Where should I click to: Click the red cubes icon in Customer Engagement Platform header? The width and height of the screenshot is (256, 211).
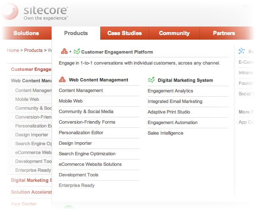(x=64, y=51)
